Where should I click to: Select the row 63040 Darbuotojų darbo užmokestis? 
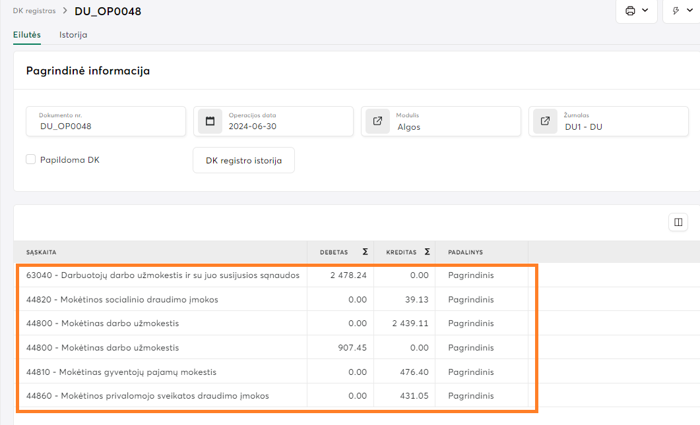coord(162,275)
